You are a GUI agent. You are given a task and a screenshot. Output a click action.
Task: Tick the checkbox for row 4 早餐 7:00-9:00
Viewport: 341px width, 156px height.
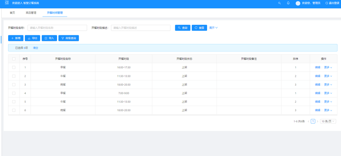14,93
